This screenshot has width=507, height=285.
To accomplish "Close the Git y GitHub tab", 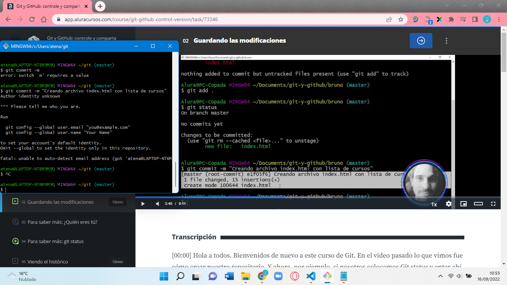I will [x=86, y=6].
